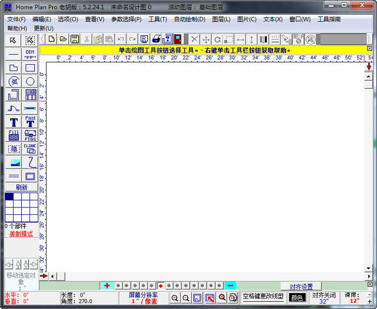This screenshot has height=309, width=377.
Task: Open the 文本(X) menu
Action: (273, 19)
